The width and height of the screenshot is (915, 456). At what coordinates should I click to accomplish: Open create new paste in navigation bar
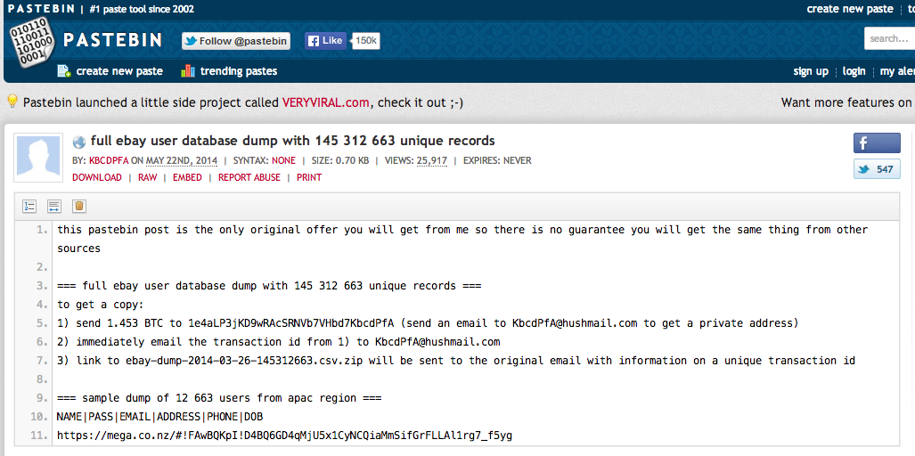[119, 71]
